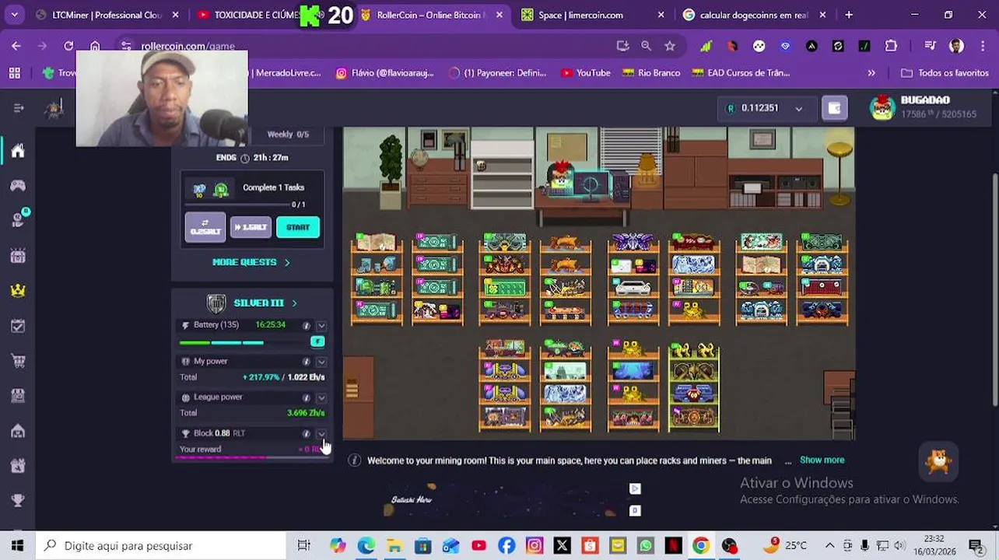Open the Todos os favoritos folder
The height and width of the screenshot is (560, 999).
(x=944, y=72)
